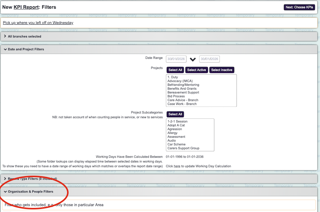Image resolution: width=320 pixels, height=212 pixels.
Task: Choose 'Bereavement Support' project
Action: click(x=183, y=93)
